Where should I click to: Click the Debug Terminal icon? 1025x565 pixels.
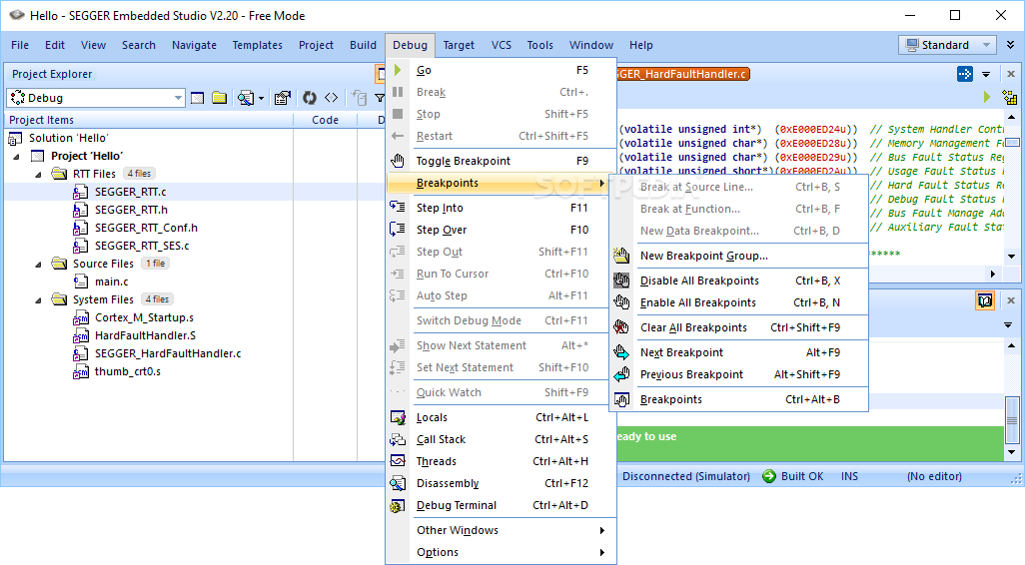tap(398, 505)
